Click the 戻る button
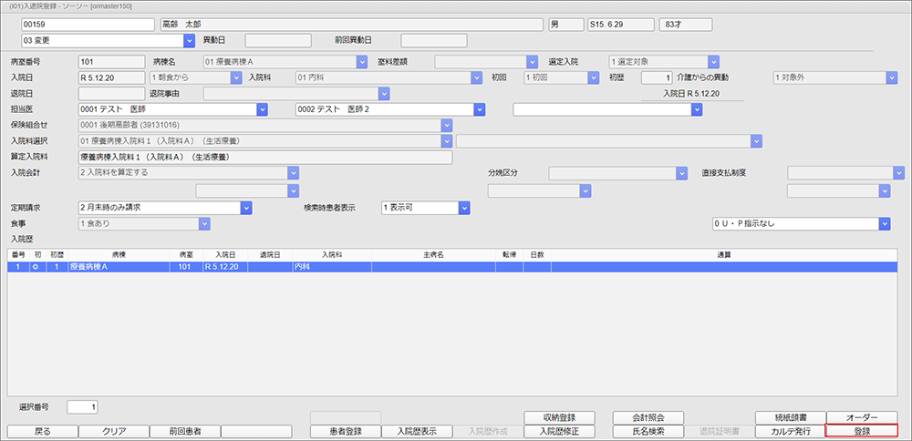The image size is (912, 441). coord(42,431)
